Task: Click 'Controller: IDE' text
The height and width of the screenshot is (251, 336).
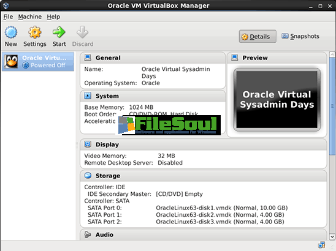Action: point(105,187)
